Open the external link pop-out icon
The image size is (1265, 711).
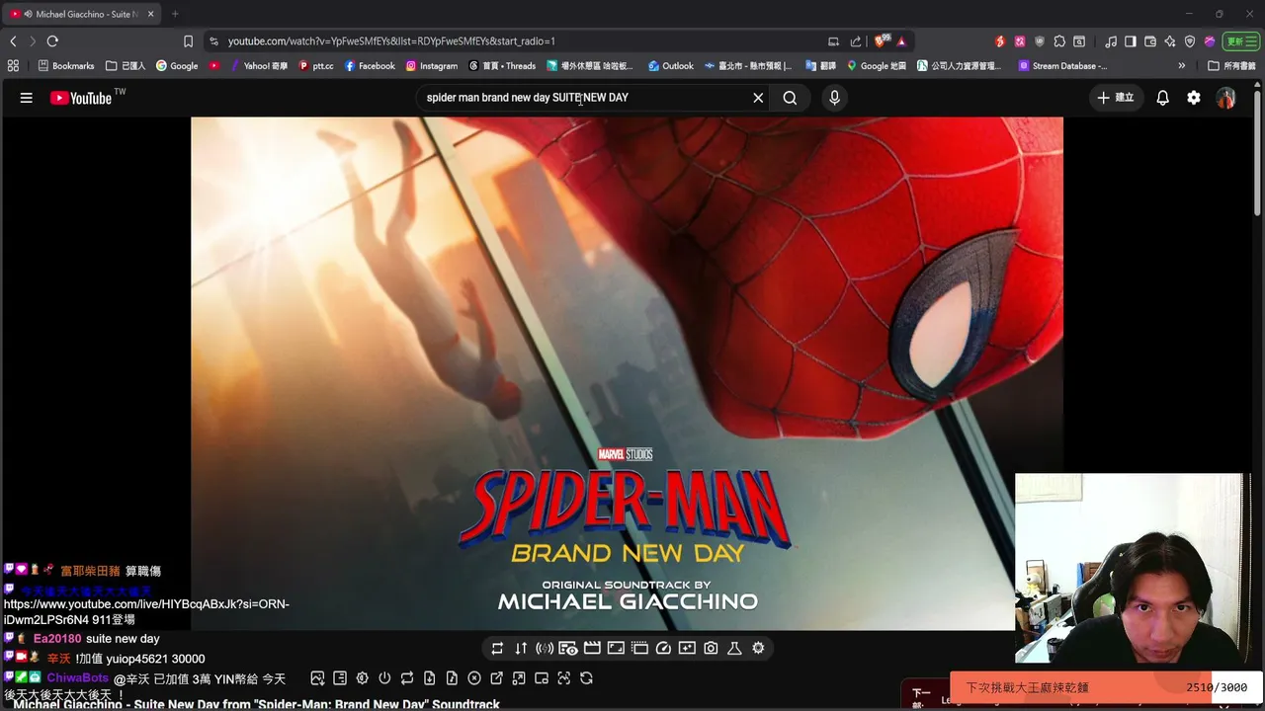click(x=497, y=678)
